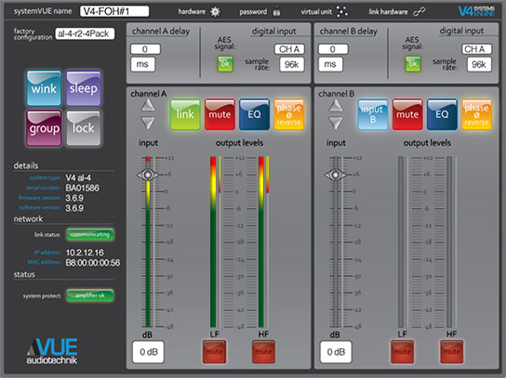
Task: Select the software version 3.6.9 value
Action: click(74, 208)
